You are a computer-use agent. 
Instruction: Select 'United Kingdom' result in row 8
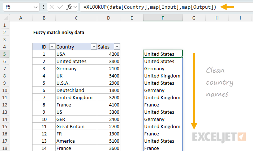[x=163, y=76]
